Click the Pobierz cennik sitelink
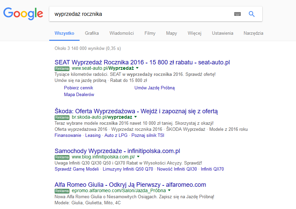The height and width of the screenshot is (209, 296). click(79, 88)
